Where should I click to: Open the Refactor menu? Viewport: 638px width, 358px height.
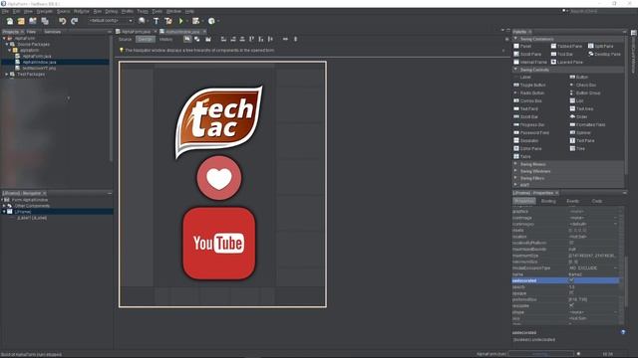82,11
